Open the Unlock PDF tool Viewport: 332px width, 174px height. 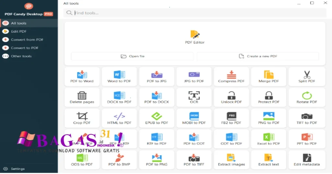click(x=231, y=98)
